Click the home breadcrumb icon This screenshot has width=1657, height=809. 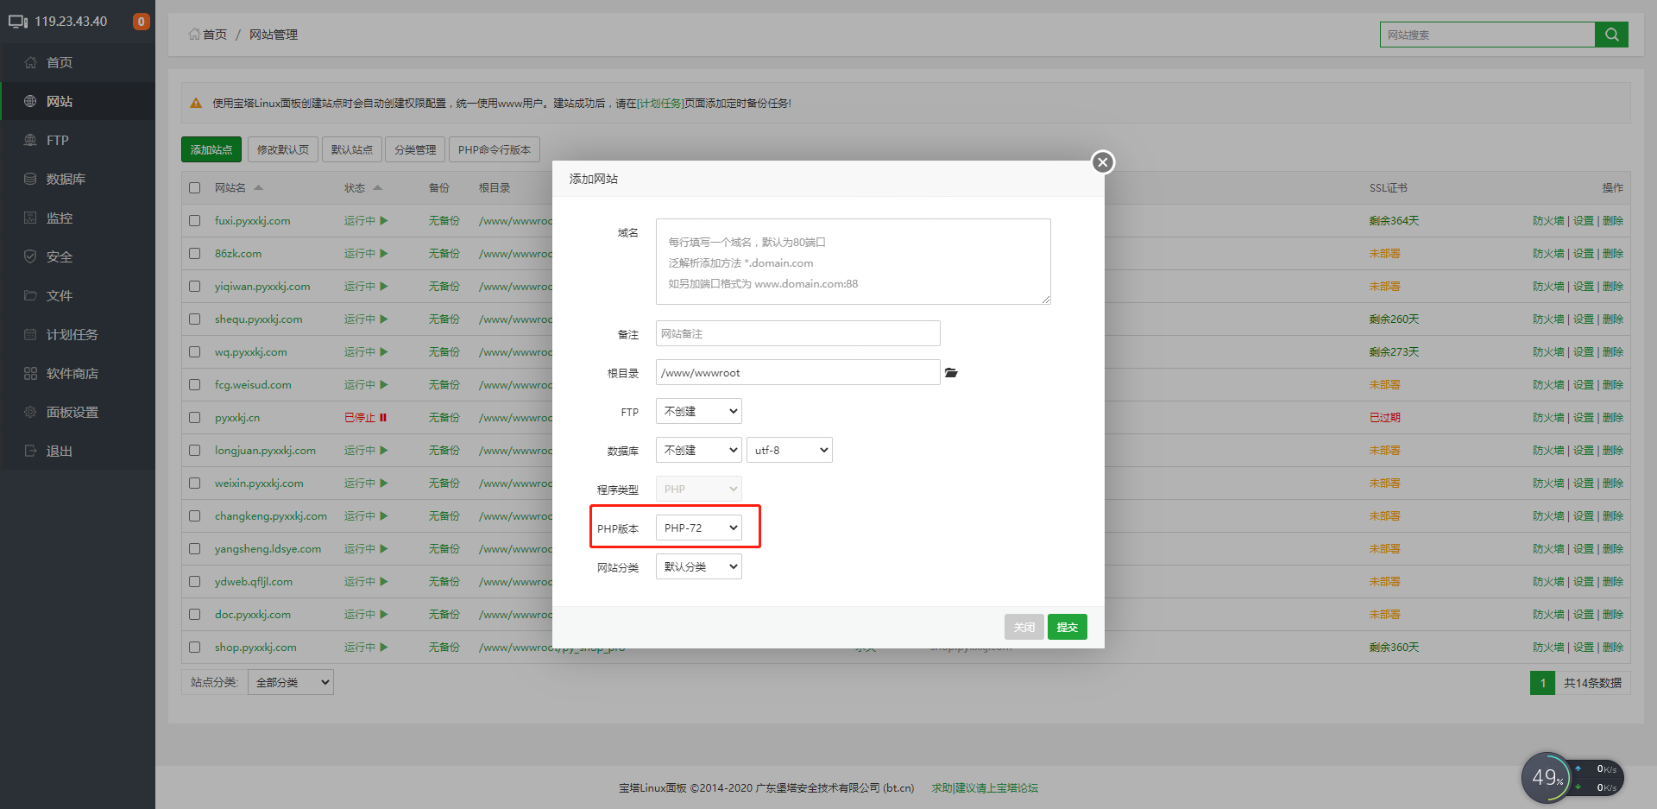coord(194,35)
